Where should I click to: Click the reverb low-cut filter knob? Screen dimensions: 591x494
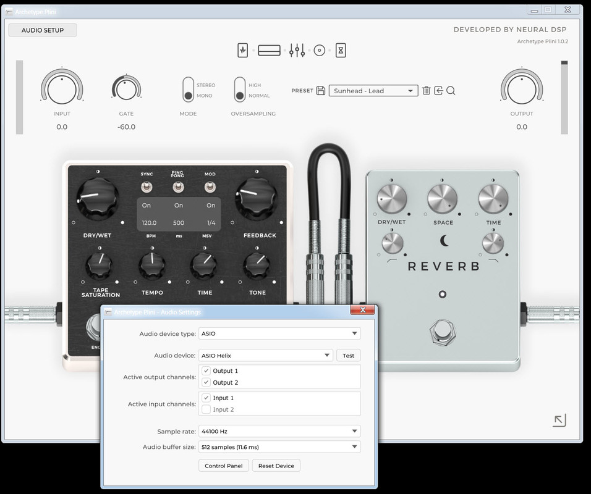(393, 243)
